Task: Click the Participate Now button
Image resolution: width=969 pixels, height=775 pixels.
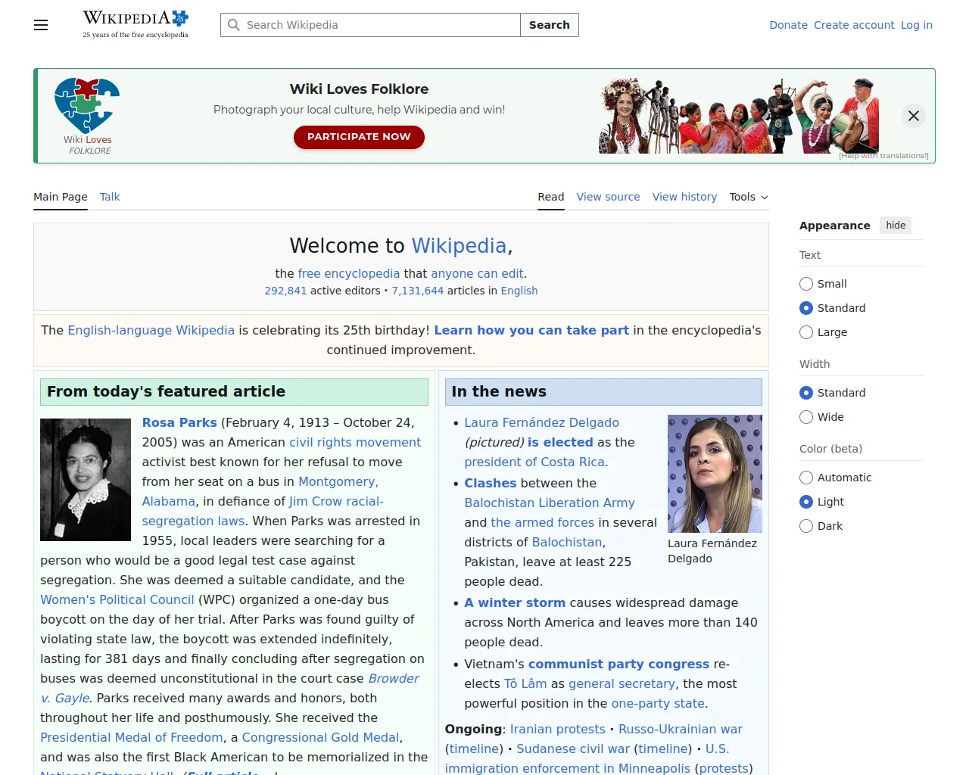Action: (359, 137)
